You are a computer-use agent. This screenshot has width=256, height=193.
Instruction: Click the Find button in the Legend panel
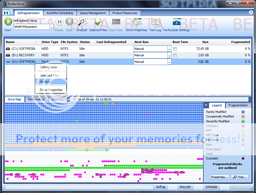point(240,177)
